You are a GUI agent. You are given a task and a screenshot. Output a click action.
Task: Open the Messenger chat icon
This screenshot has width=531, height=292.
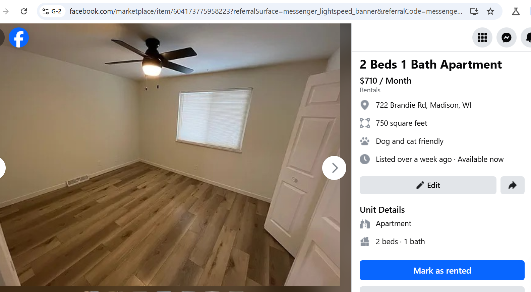pos(507,37)
